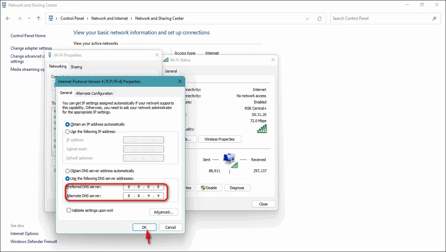Image resolution: width=446 pixels, height=252 pixels.
Task: Click the 72.0 Mbps speed value
Action: pyautogui.click(x=258, y=120)
